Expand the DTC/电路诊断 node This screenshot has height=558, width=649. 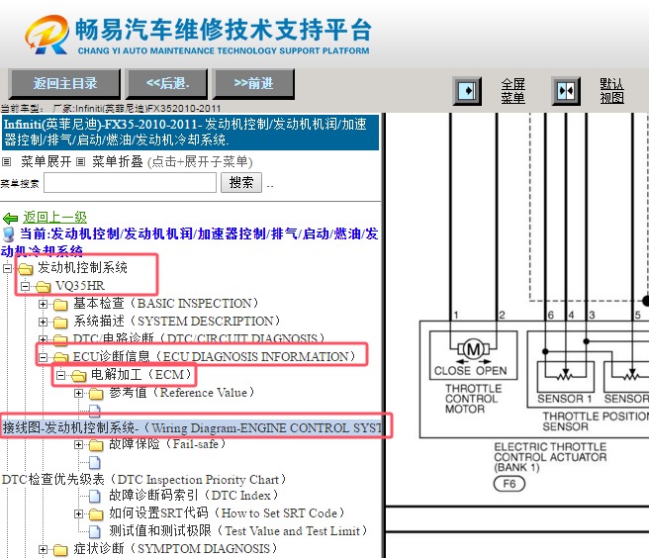[43, 339]
